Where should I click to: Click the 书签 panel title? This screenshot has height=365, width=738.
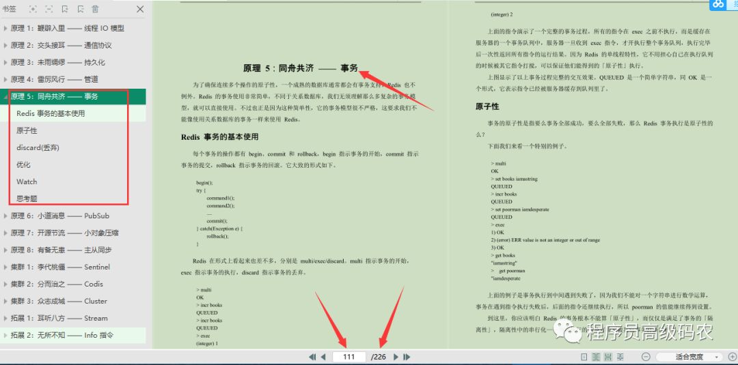pyautogui.click(x=9, y=9)
